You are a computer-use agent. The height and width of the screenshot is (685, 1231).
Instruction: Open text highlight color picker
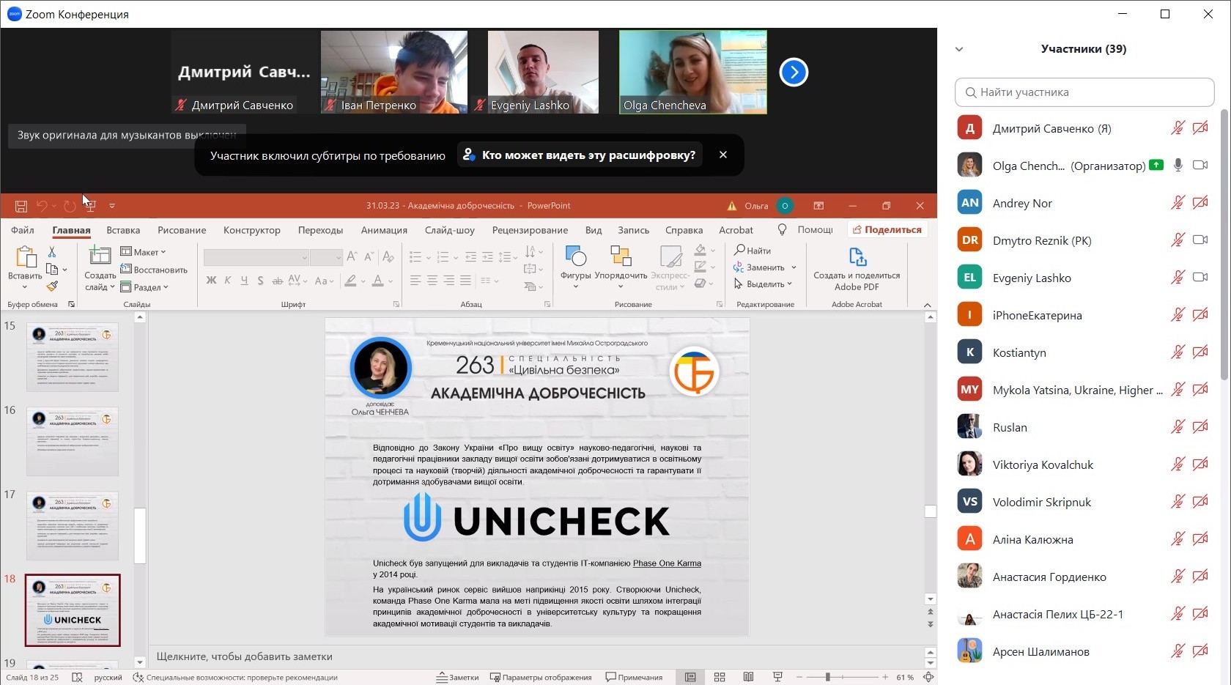pos(351,281)
